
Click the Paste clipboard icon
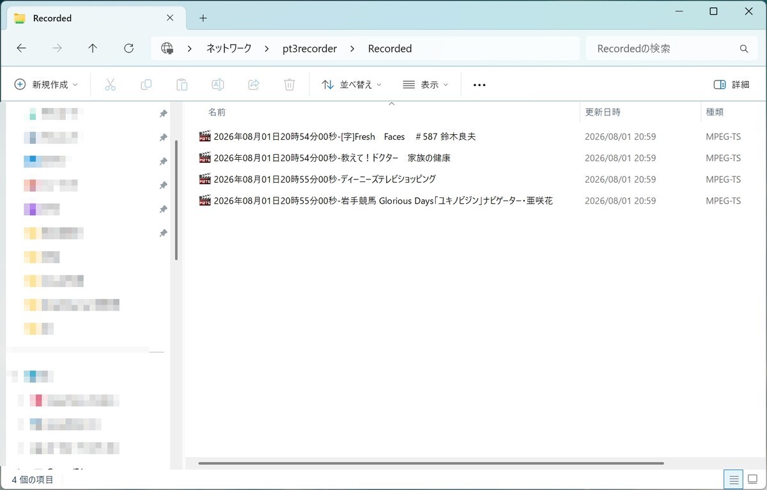click(x=182, y=84)
